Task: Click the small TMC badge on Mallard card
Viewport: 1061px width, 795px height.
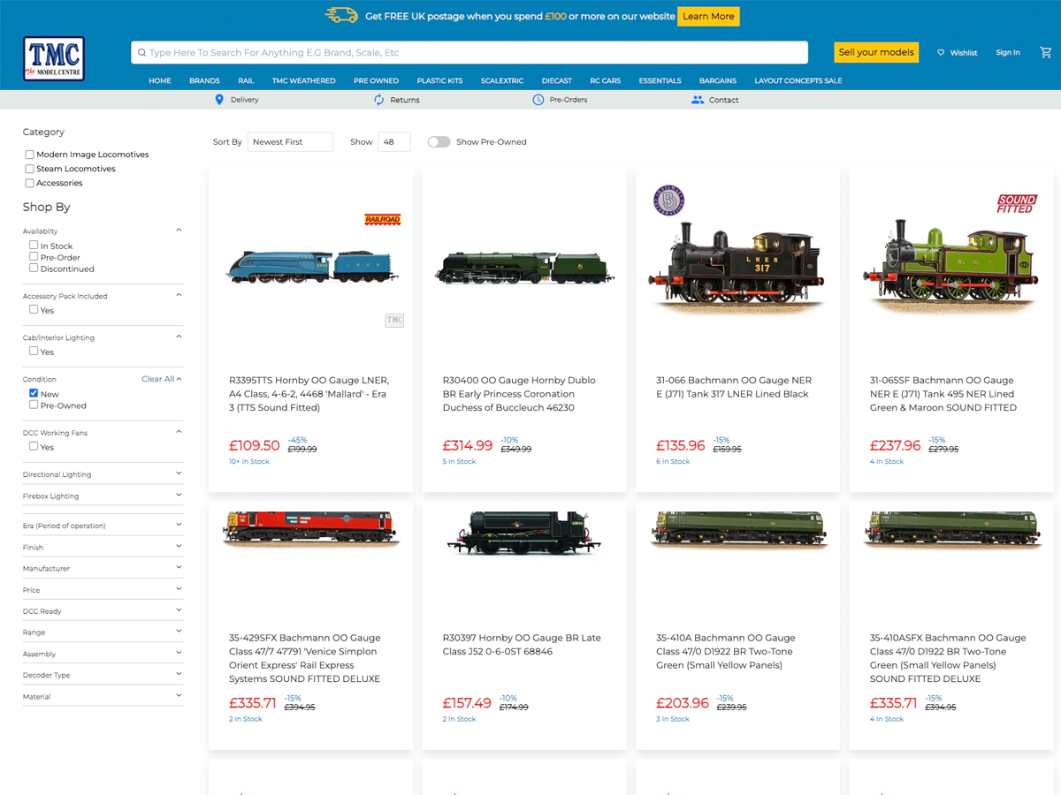Action: tap(394, 320)
